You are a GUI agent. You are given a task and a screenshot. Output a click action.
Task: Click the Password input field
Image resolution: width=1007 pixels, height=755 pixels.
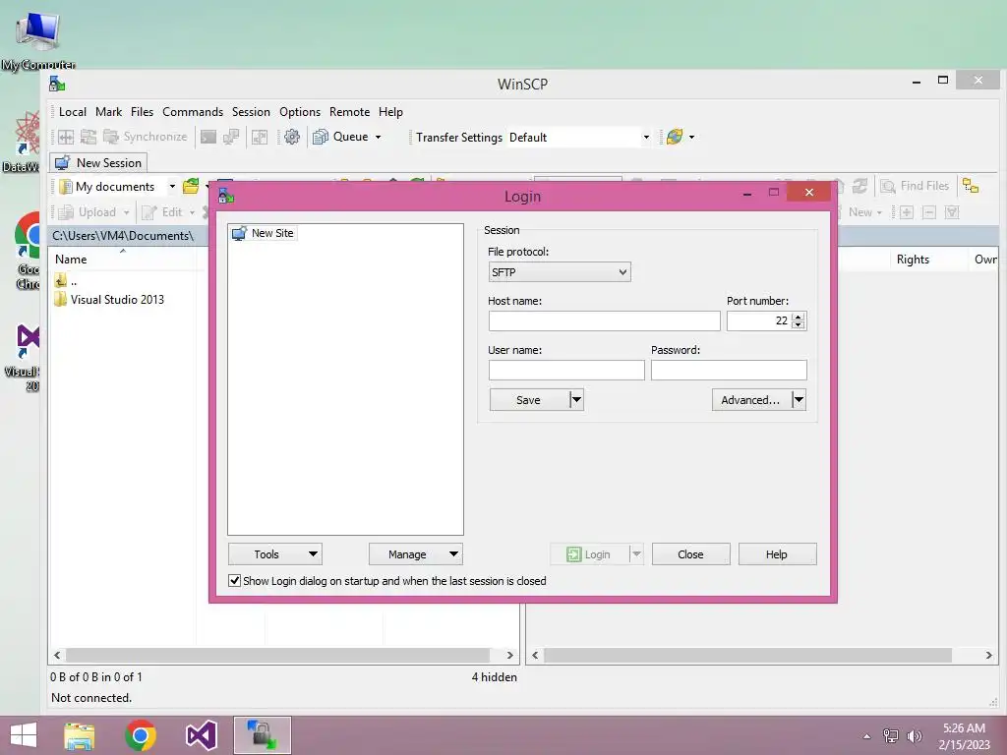tap(729, 371)
